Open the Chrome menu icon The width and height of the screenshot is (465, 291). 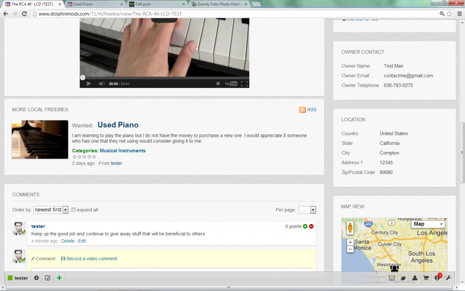[x=459, y=13]
